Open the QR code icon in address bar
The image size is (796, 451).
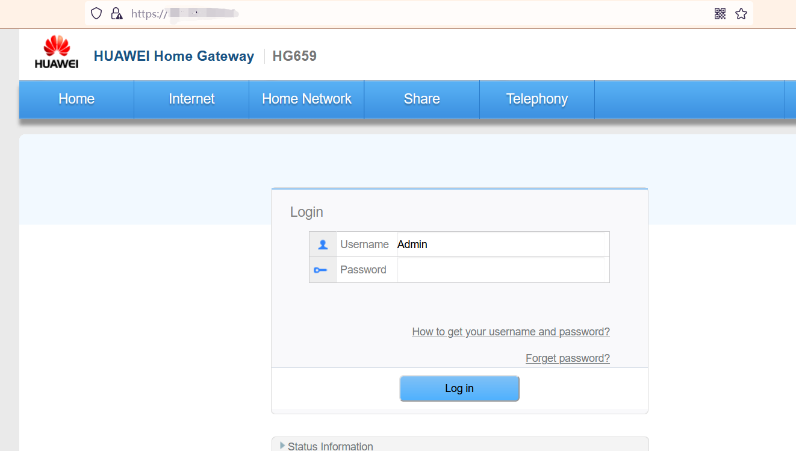coord(720,13)
